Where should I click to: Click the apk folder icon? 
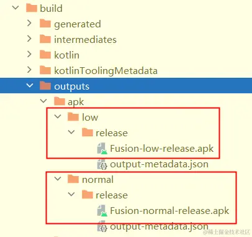pyautogui.click(x=59, y=101)
